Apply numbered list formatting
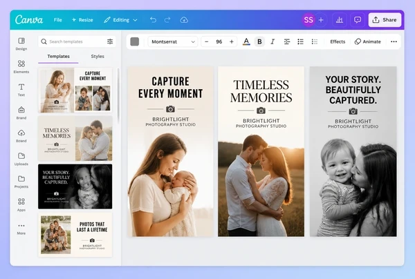This screenshot has width=415, height=279. pyautogui.click(x=315, y=41)
